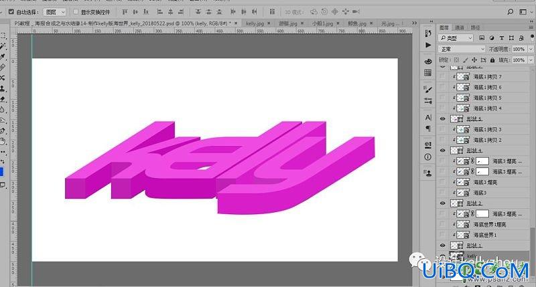Open the search magnifier in options bar
This screenshot has height=287, width=536.
[x=511, y=12]
